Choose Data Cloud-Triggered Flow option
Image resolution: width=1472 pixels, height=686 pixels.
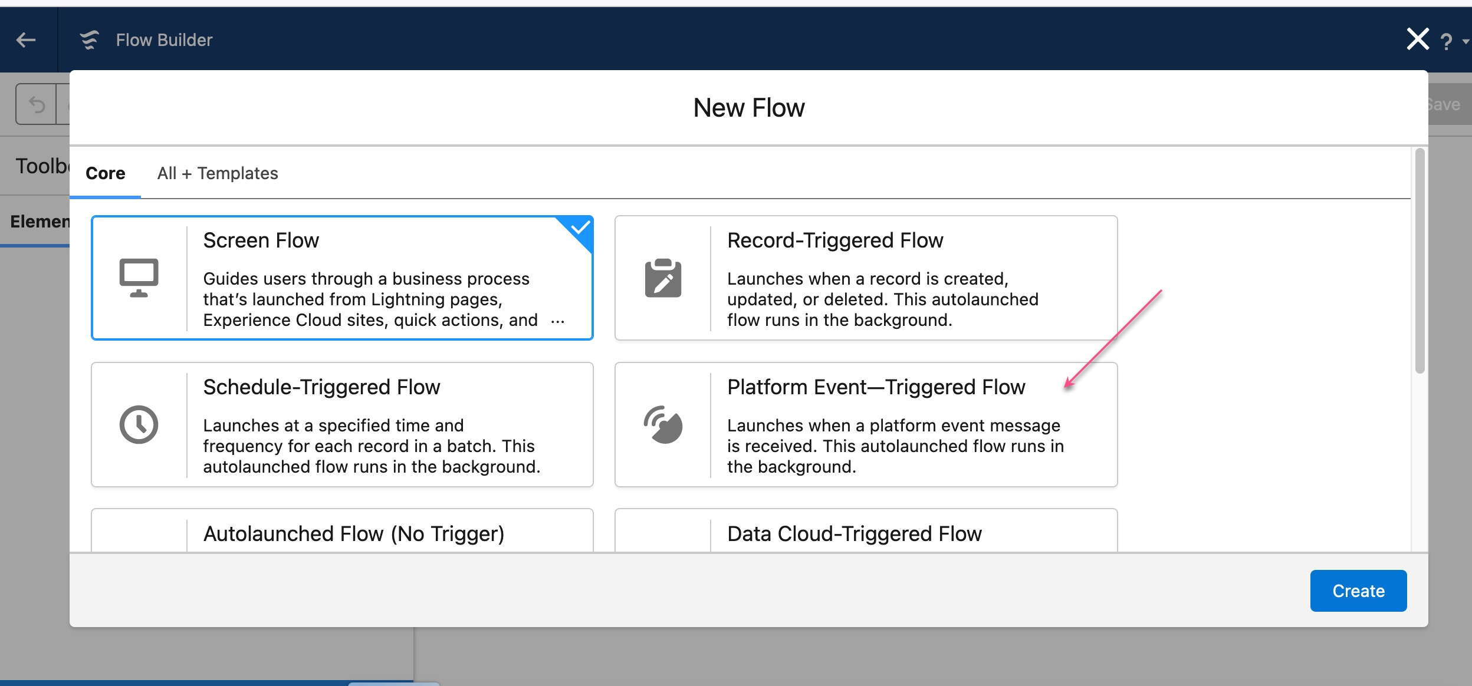tap(866, 530)
